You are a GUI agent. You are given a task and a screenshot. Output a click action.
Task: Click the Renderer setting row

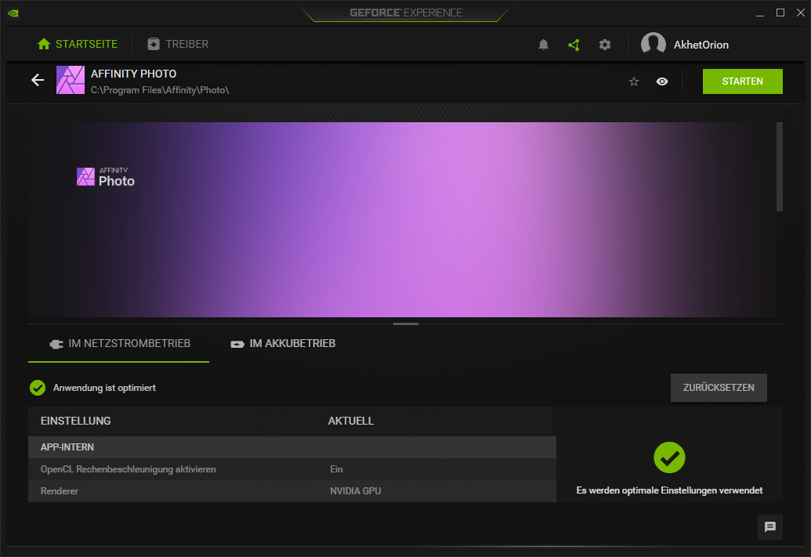[x=292, y=491]
